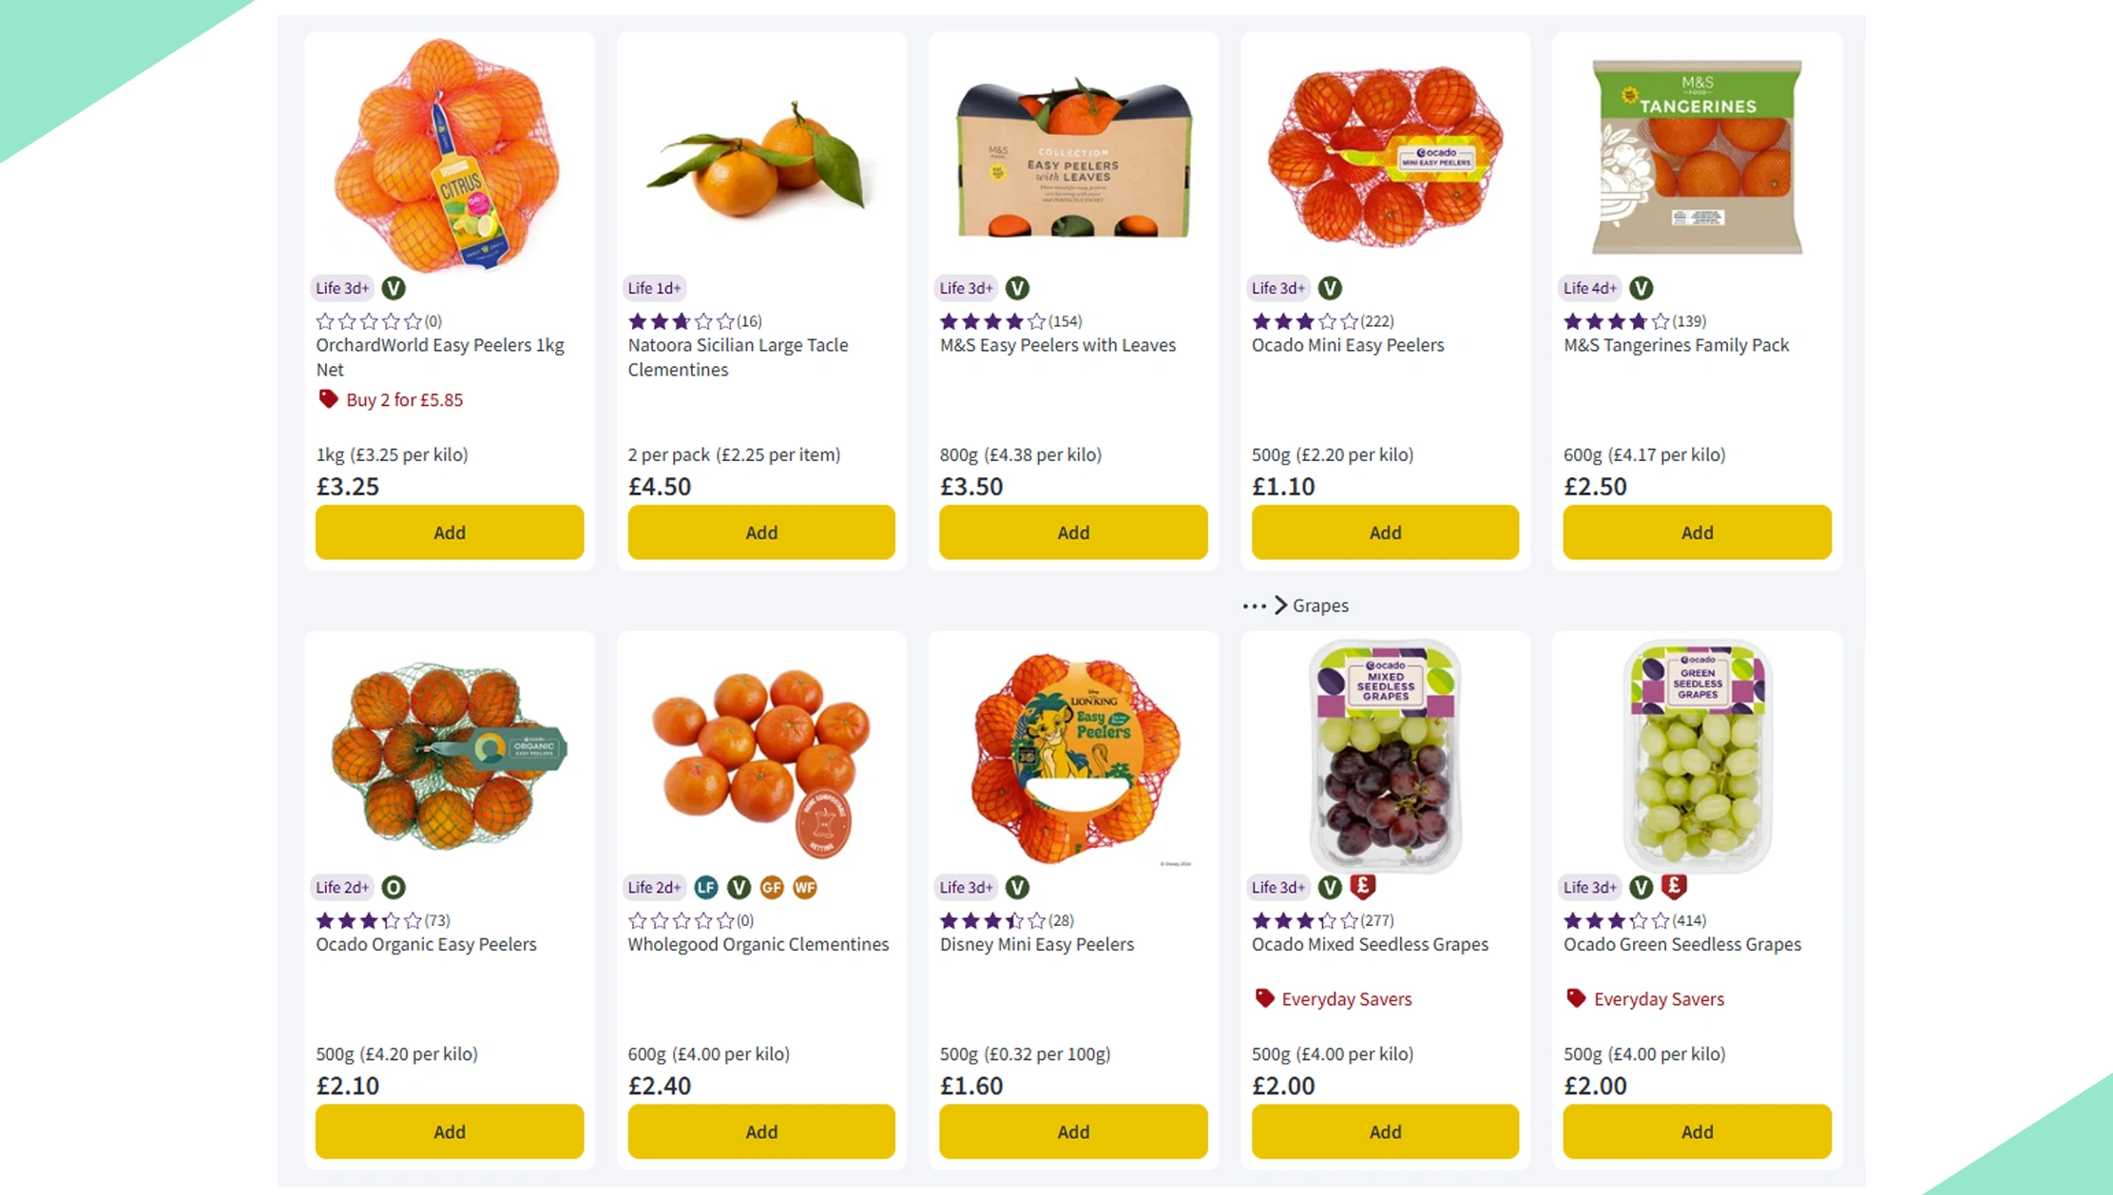
Task: Add Natoora Sicilian Large Tacle Clementines to basket
Action: [760, 532]
